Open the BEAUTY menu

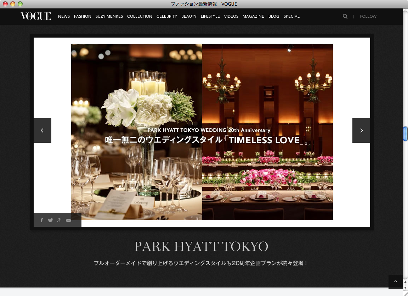click(x=189, y=16)
